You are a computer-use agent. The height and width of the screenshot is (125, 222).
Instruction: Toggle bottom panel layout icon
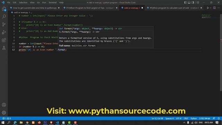point(189,2)
